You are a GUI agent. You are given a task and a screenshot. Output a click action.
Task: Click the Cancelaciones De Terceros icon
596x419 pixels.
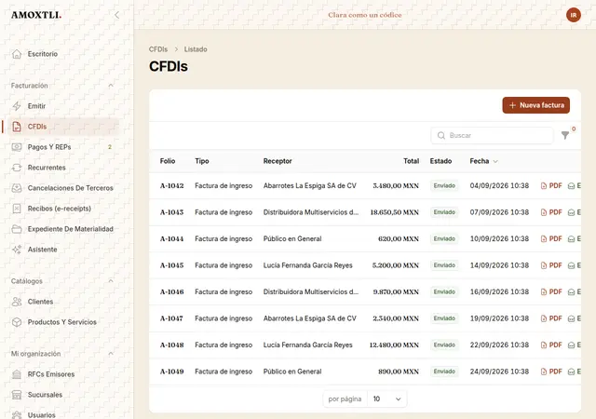[x=17, y=188]
